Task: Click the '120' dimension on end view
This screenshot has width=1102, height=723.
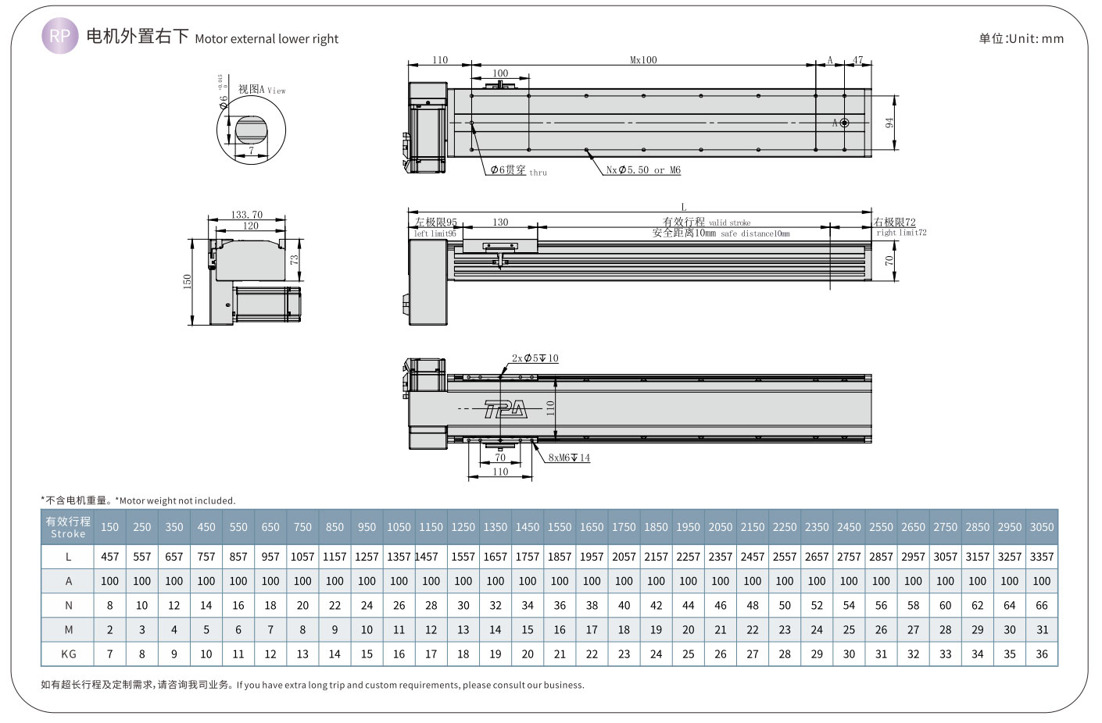Action: pos(250,226)
